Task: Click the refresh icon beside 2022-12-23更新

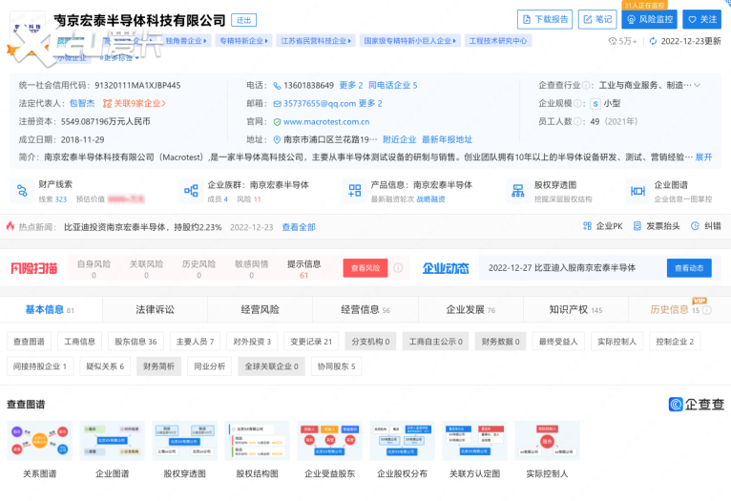Action: point(653,41)
